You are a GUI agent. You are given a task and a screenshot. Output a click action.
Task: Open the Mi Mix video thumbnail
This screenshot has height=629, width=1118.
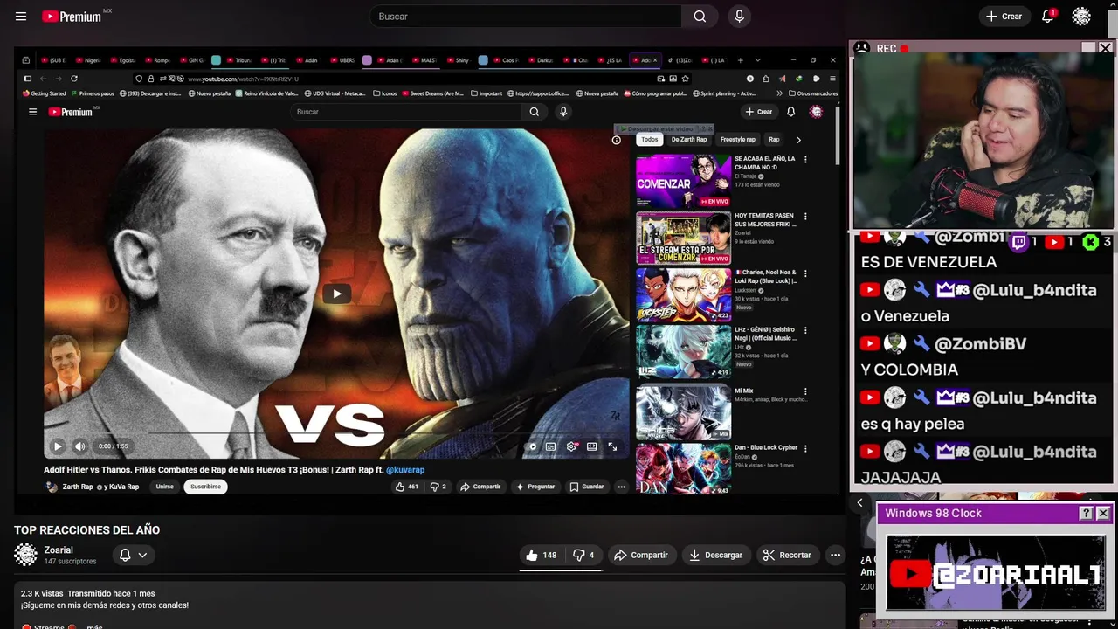(x=683, y=411)
